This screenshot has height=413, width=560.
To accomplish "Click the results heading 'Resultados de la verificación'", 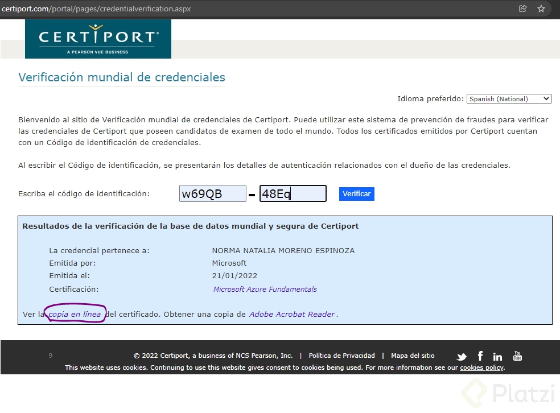I will pyautogui.click(x=190, y=226).
